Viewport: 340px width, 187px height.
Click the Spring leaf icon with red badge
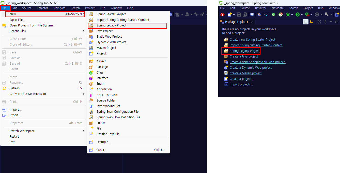tap(281, 15)
